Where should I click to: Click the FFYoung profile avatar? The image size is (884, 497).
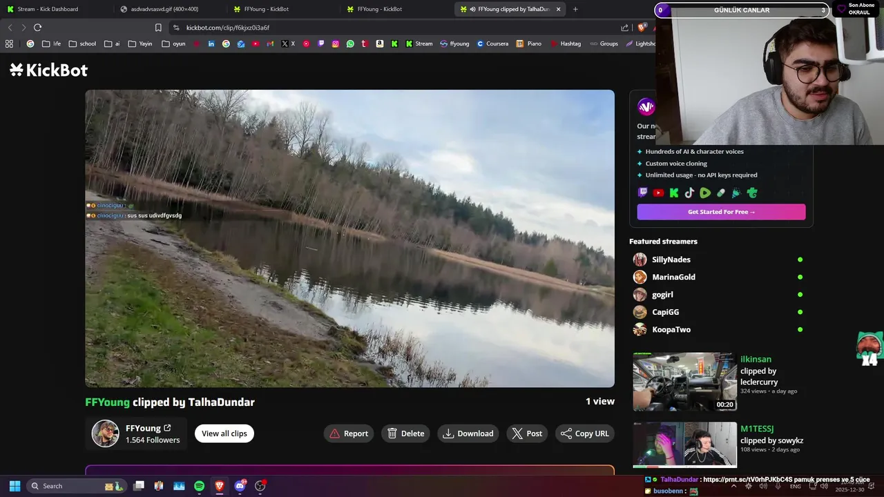[x=106, y=433]
